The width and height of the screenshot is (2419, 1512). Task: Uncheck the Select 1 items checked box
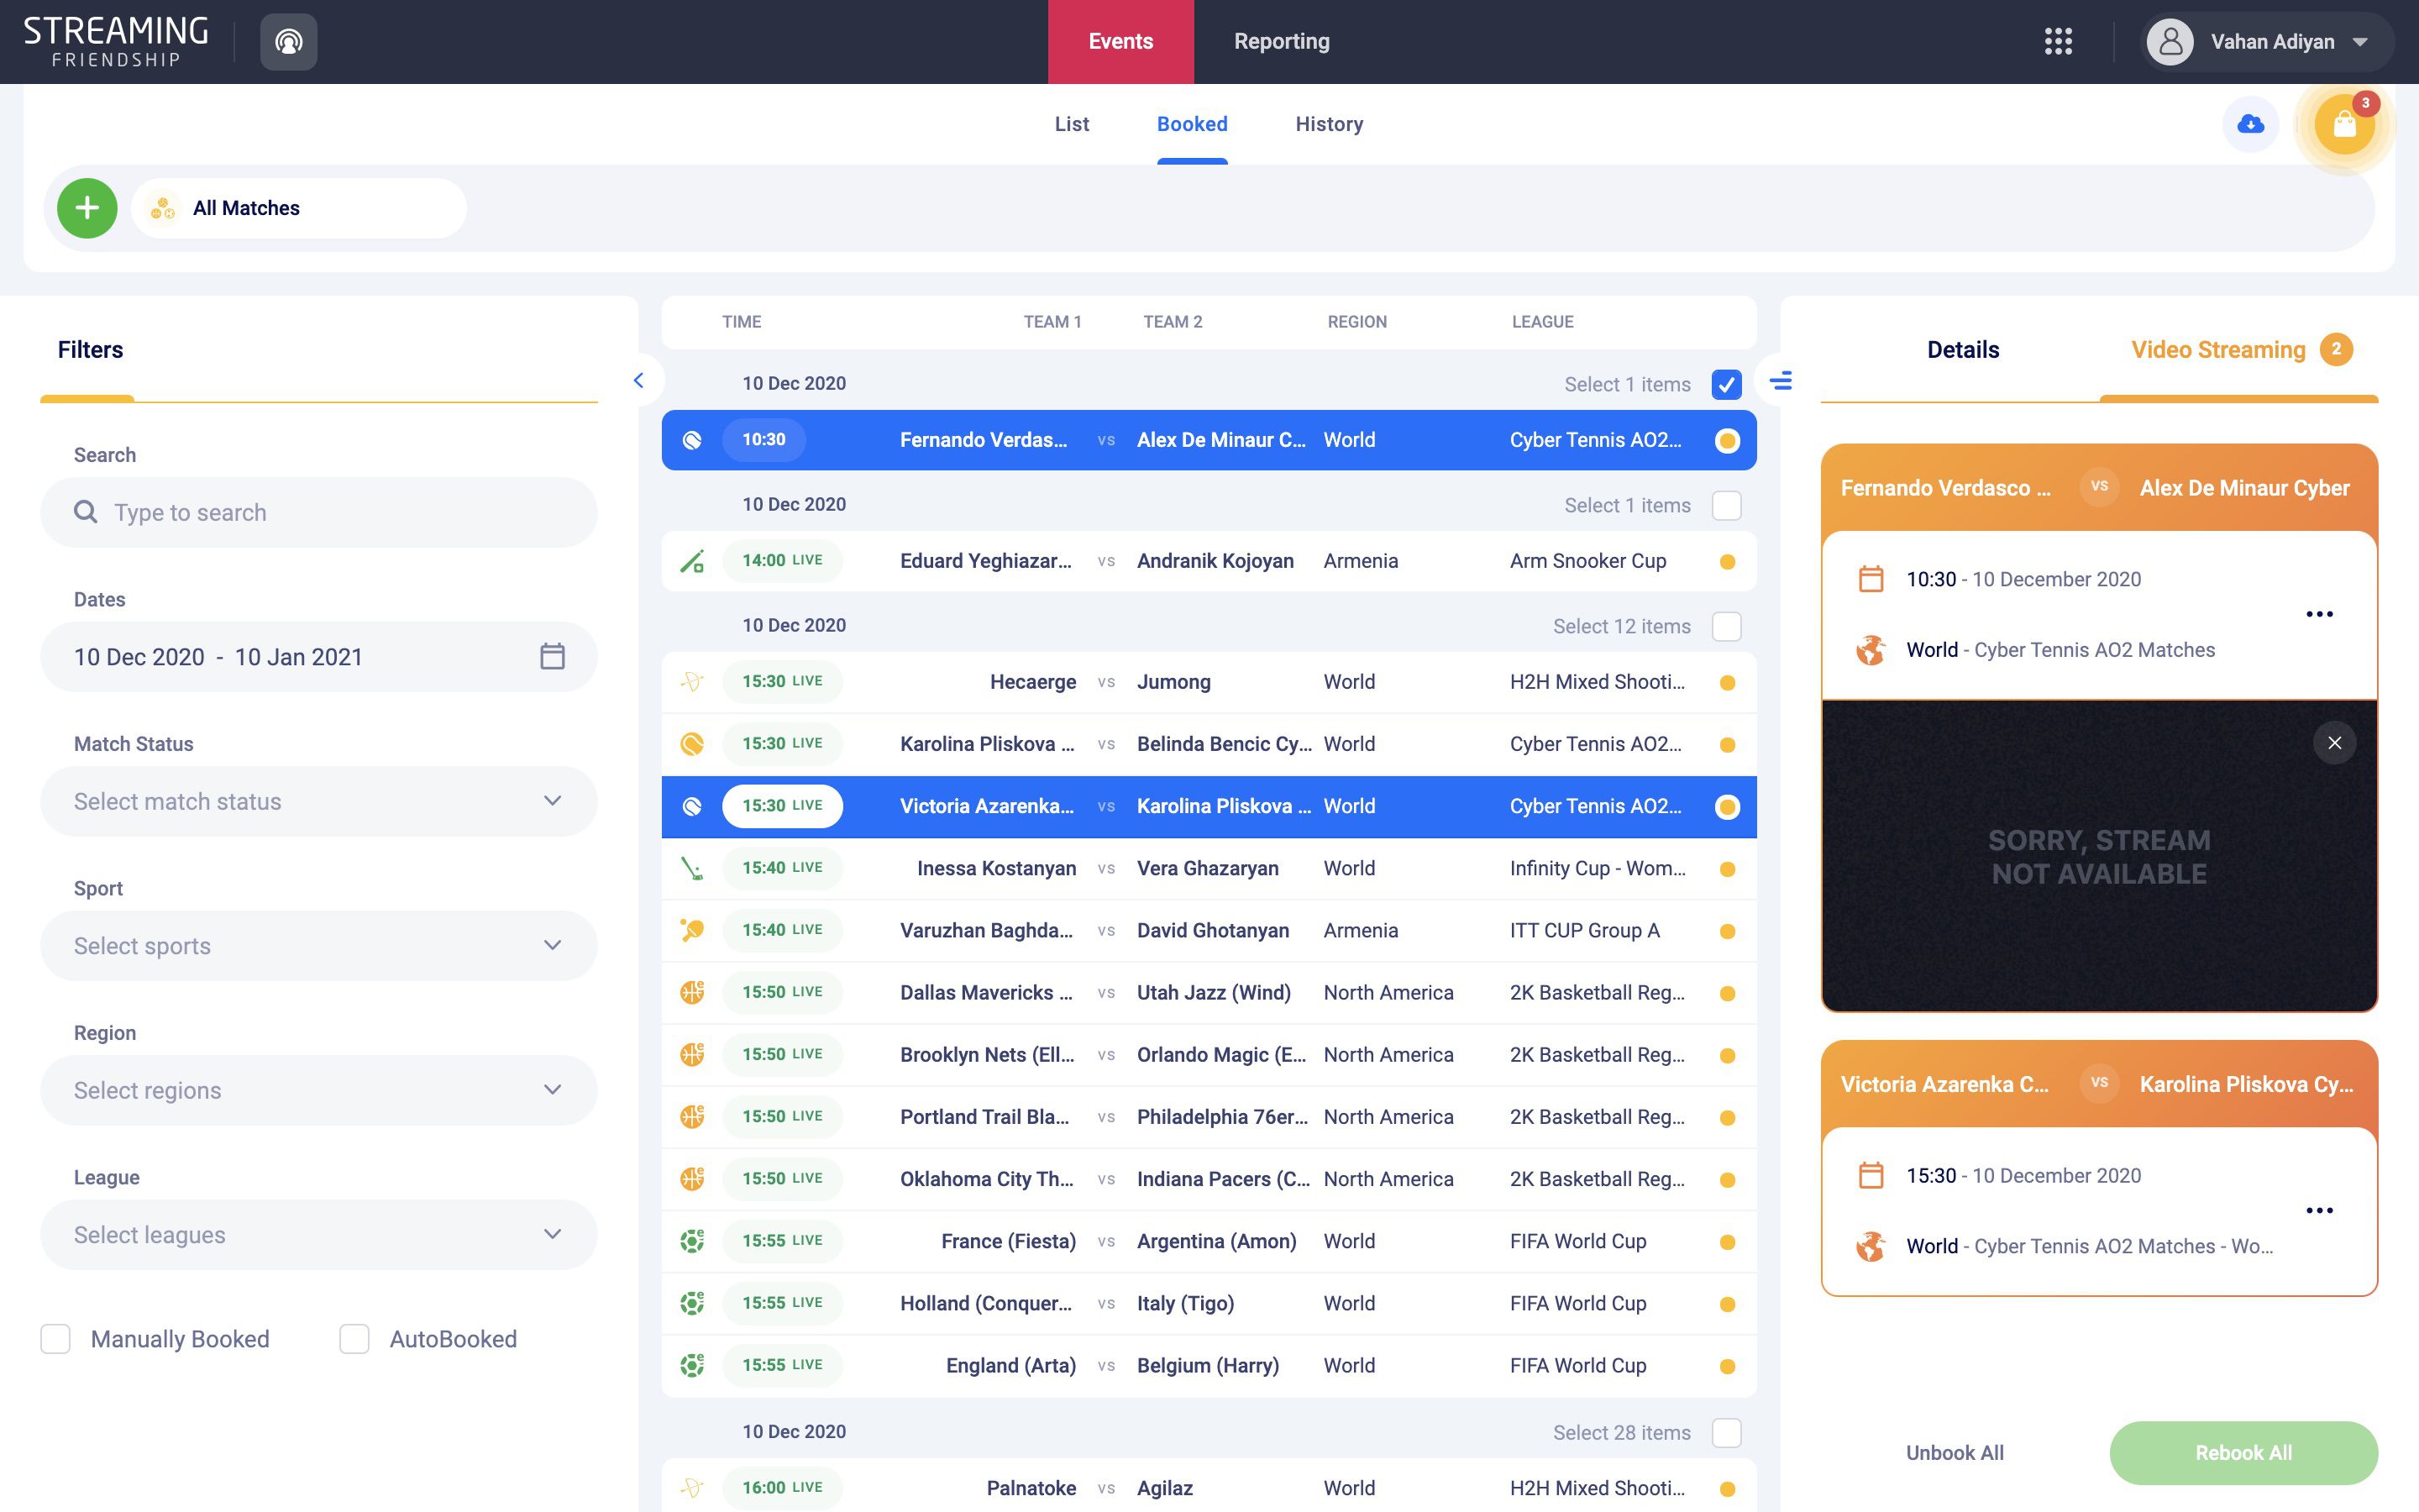pos(1726,385)
